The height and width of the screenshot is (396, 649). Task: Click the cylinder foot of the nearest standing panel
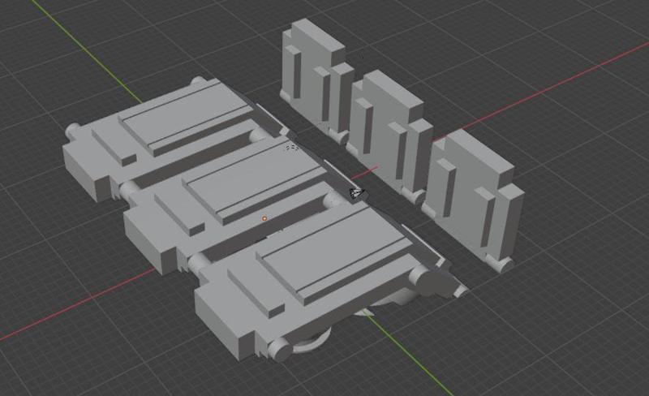(500, 263)
